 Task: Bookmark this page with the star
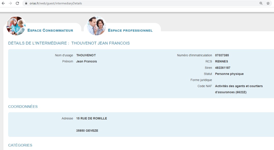268,3
